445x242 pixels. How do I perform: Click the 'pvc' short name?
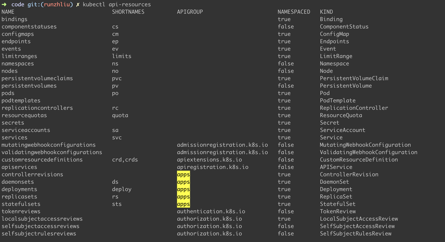click(x=117, y=78)
